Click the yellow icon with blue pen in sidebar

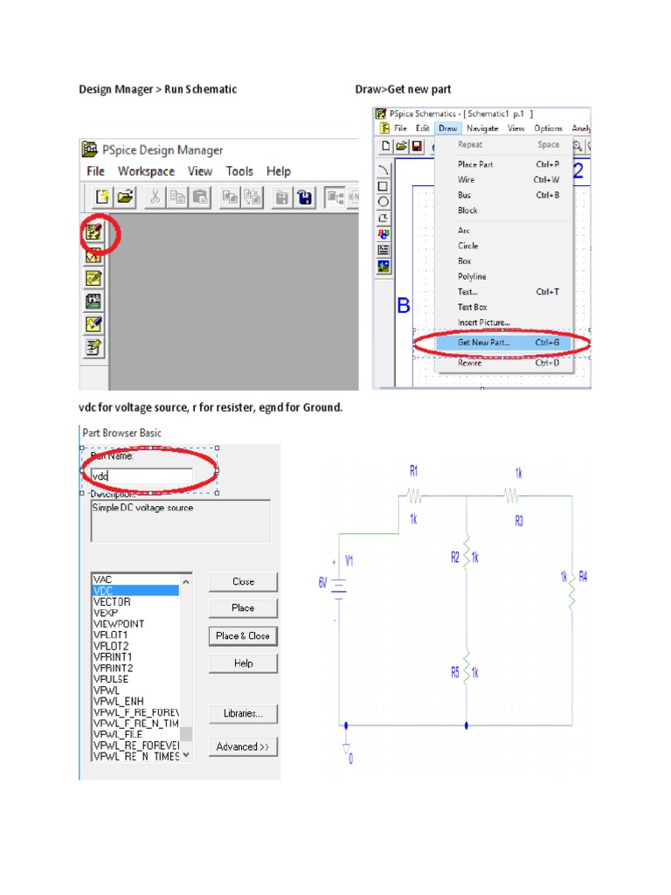[x=93, y=324]
